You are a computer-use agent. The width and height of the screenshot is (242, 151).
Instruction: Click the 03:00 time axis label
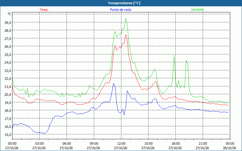coord(40,144)
